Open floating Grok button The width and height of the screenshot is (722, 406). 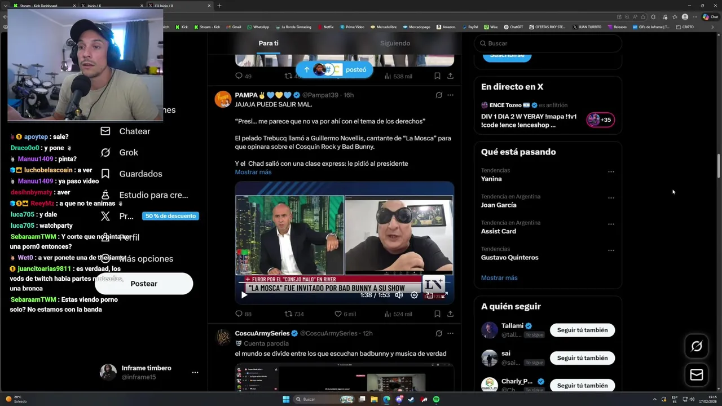pos(697,346)
